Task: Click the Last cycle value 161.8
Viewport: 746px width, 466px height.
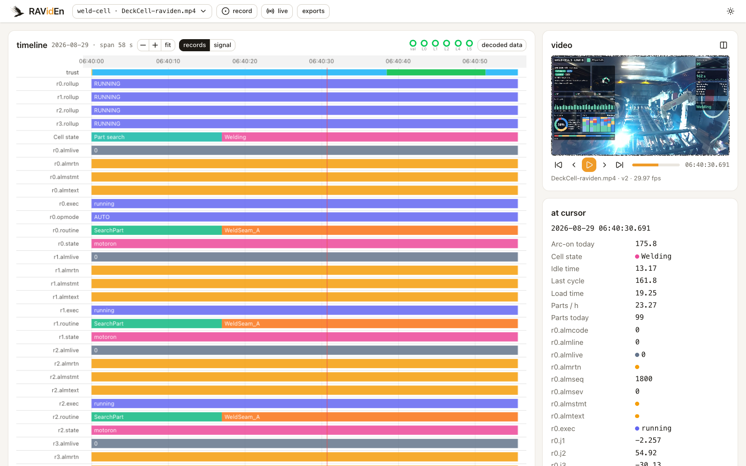Action: point(646,281)
